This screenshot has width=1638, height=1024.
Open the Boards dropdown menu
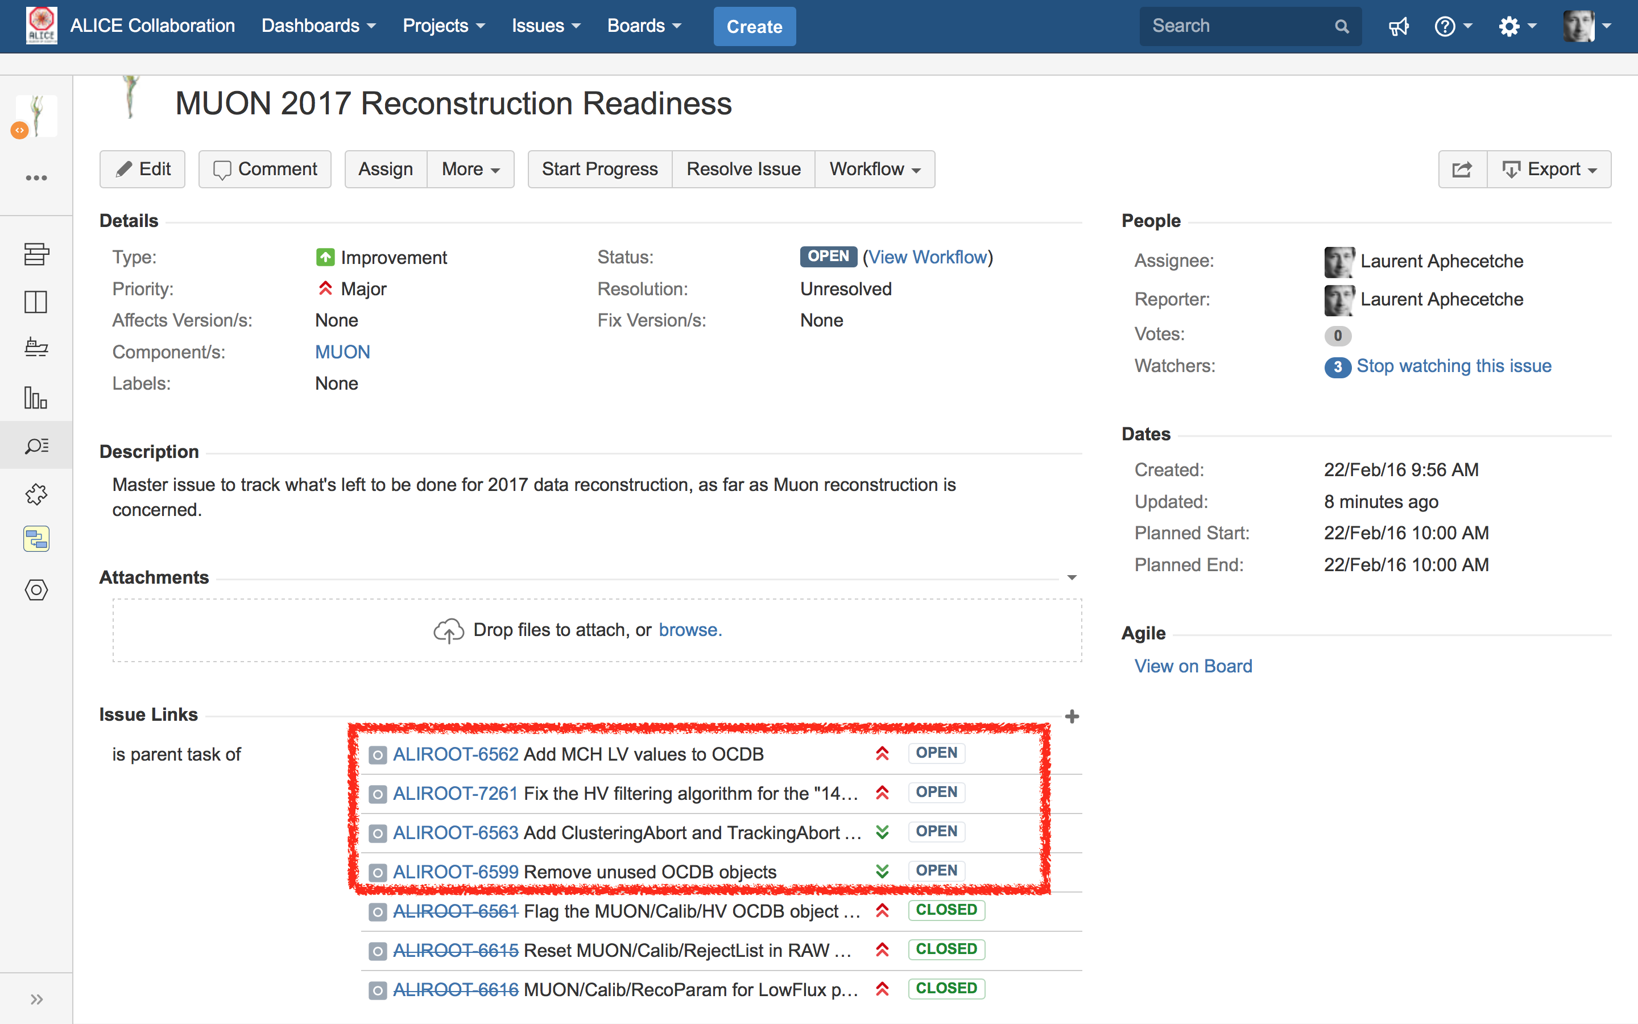(x=644, y=26)
